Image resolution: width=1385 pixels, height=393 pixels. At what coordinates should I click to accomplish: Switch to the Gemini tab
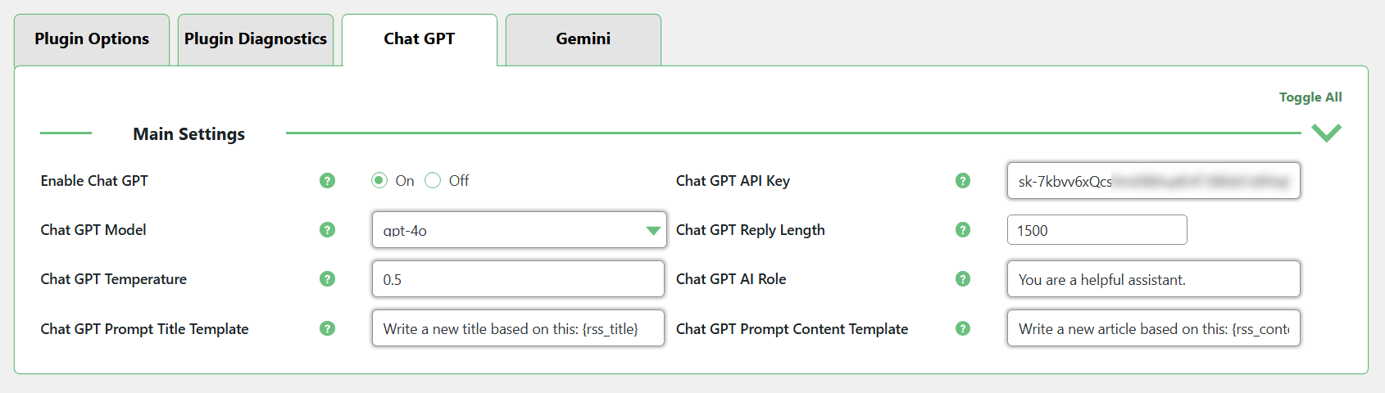pos(584,39)
